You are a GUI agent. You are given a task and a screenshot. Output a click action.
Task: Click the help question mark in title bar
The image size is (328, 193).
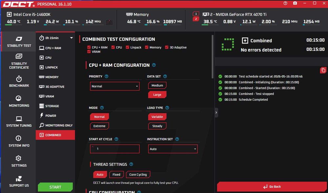285,3
